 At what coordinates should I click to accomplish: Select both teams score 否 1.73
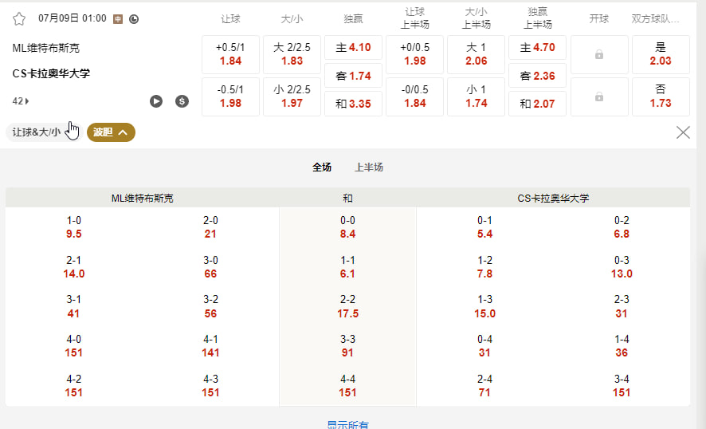(x=661, y=97)
